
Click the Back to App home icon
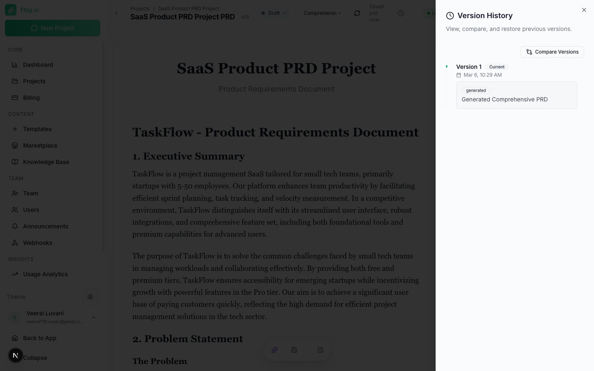(15, 338)
